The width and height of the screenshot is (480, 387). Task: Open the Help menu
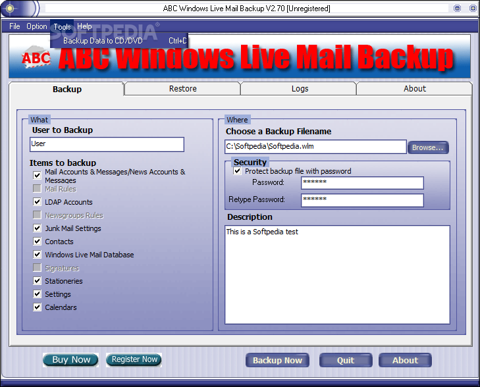(x=84, y=26)
